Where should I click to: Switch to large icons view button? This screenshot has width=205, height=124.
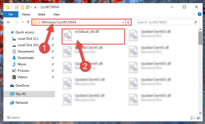[x=198, y=118]
